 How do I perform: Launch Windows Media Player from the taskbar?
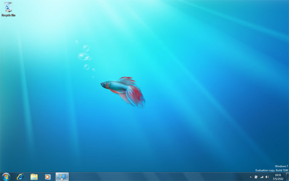click(47, 177)
